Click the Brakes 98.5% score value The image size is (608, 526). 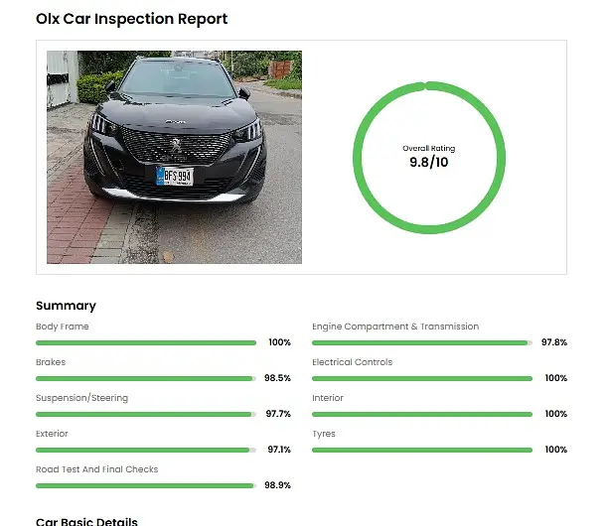point(277,378)
